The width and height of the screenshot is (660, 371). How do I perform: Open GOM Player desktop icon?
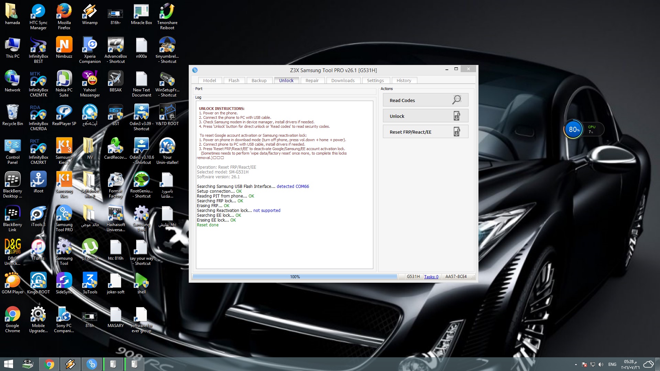click(12, 284)
